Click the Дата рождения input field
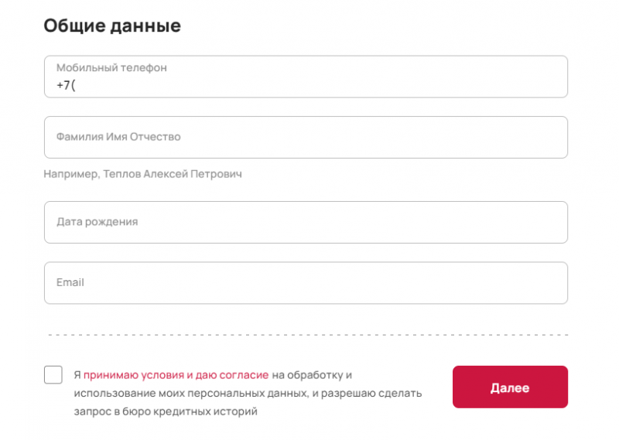 point(306,222)
